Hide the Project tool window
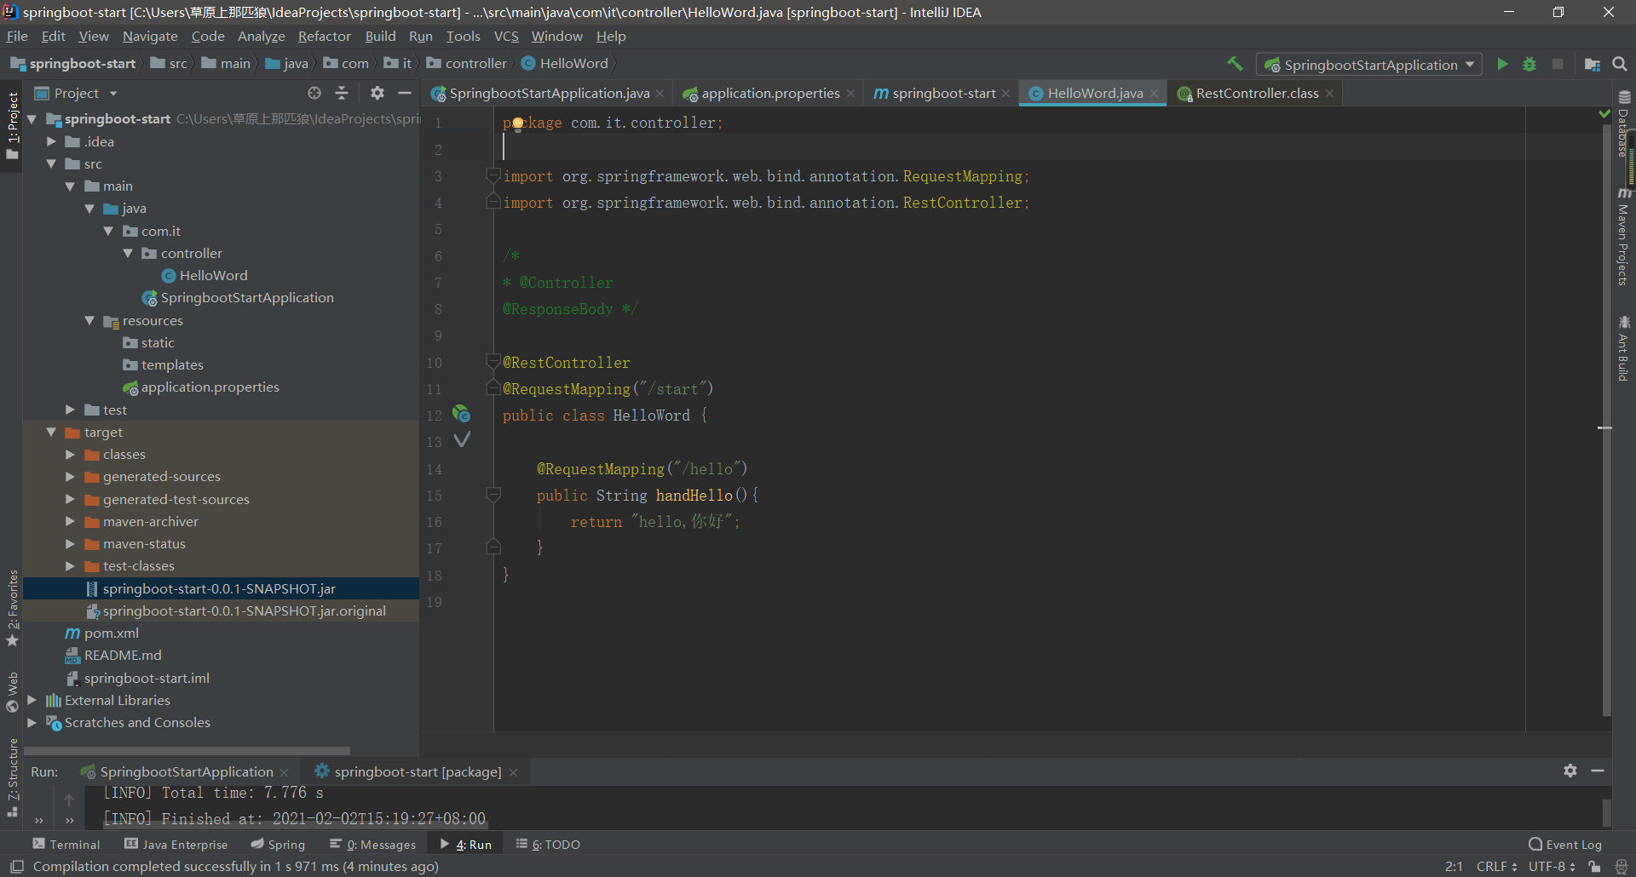This screenshot has width=1636, height=877. pos(405,93)
